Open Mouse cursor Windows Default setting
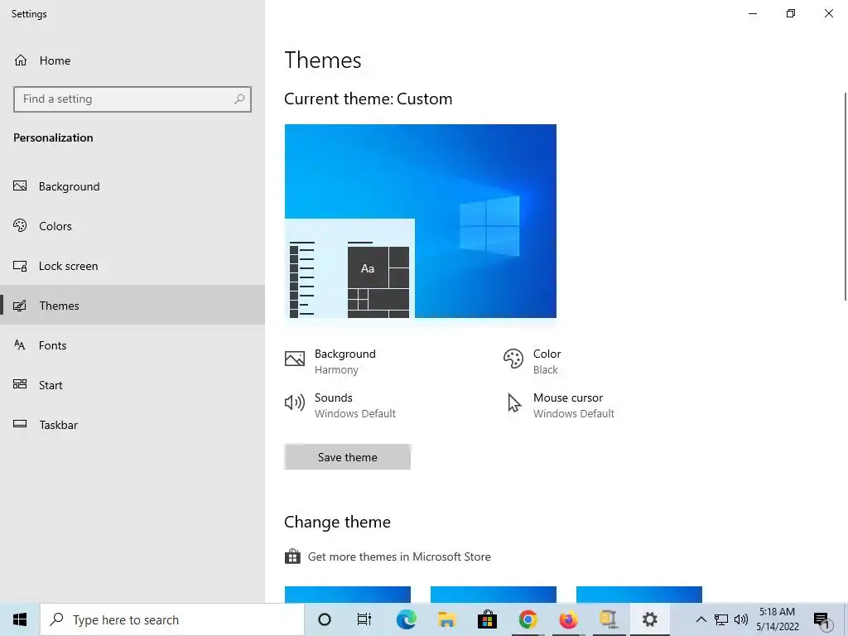The height and width of the screenshot is (636, 848). 559,405
